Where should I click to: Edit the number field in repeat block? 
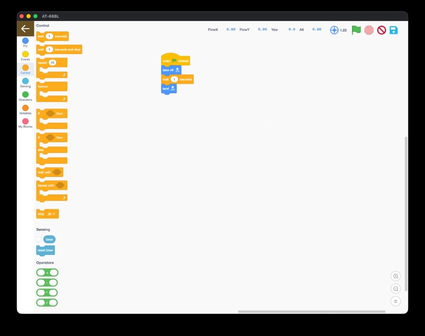pos(52,63)
